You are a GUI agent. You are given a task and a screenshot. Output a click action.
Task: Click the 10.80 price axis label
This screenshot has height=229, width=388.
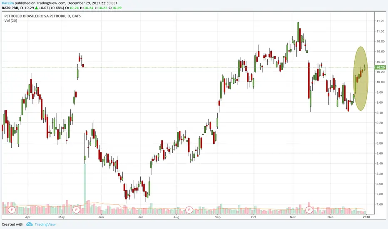(381, 42)
